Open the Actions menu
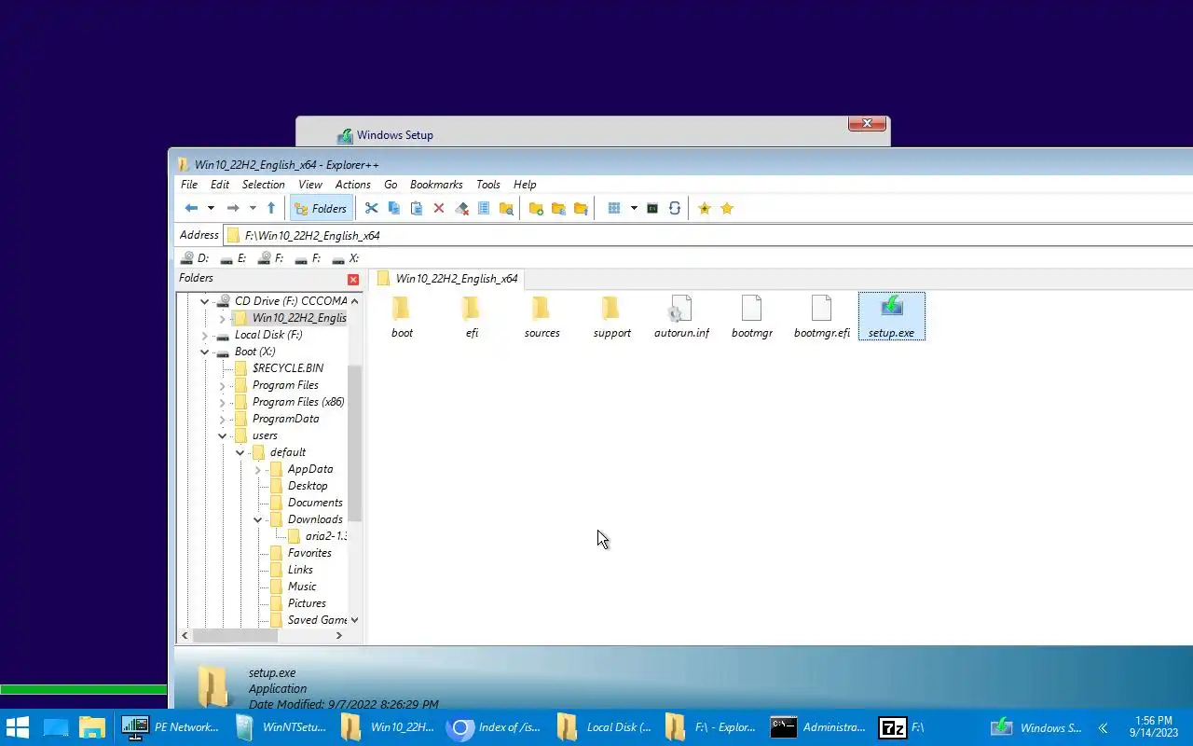 click(352, 185)
